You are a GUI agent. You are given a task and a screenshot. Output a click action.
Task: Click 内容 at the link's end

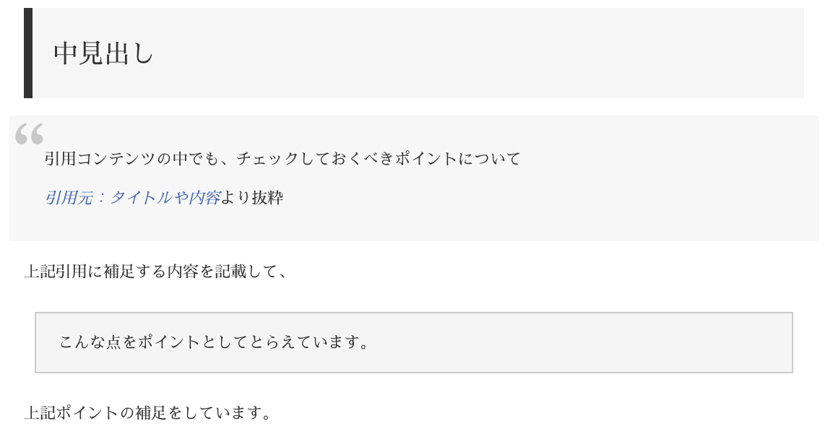pyautogui.click(x=204, y=198)
